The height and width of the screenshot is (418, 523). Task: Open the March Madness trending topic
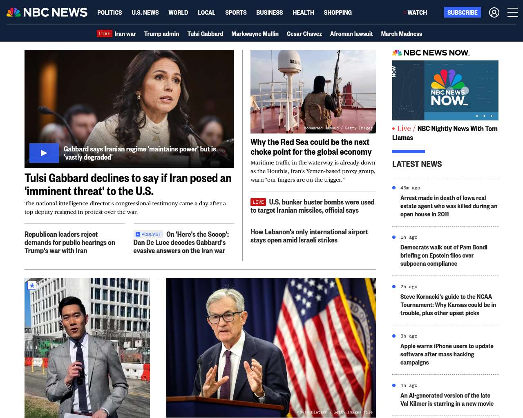(x=401, y=34)
